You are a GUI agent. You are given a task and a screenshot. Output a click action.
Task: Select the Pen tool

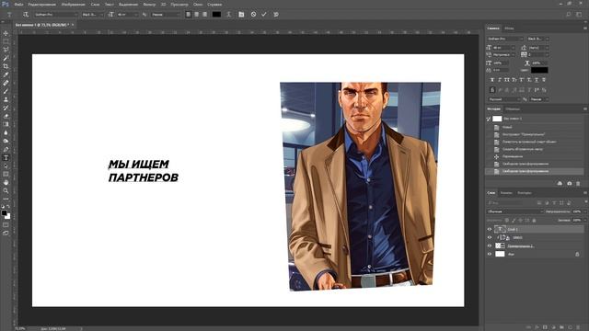(6, 149)
